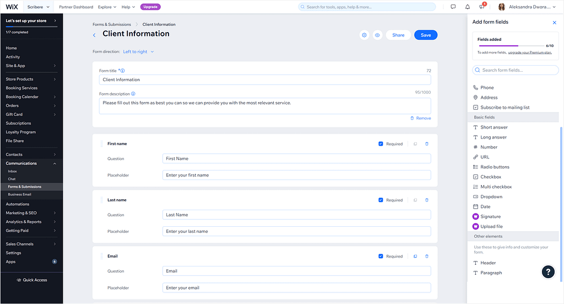Click the Add form fields panel scrollbar

(561, 204)
